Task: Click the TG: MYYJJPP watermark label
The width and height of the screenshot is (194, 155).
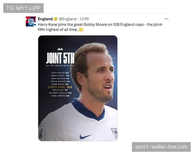Action: pyautogui.click(x=23, y=8)
